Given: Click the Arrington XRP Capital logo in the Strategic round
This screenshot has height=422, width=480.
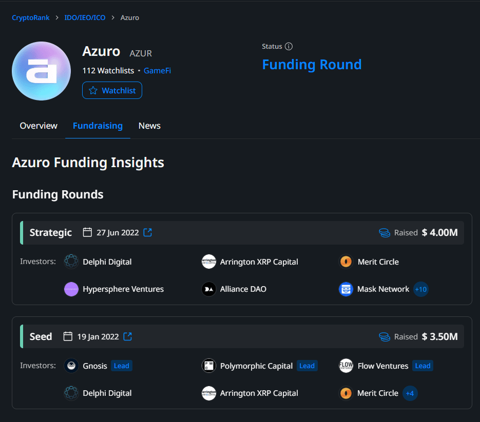Looking at the screenshot, I should click(x=209, y=262).
